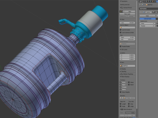
Task: Enable the Bevel overlay checkbox
Action: point(129,85)
